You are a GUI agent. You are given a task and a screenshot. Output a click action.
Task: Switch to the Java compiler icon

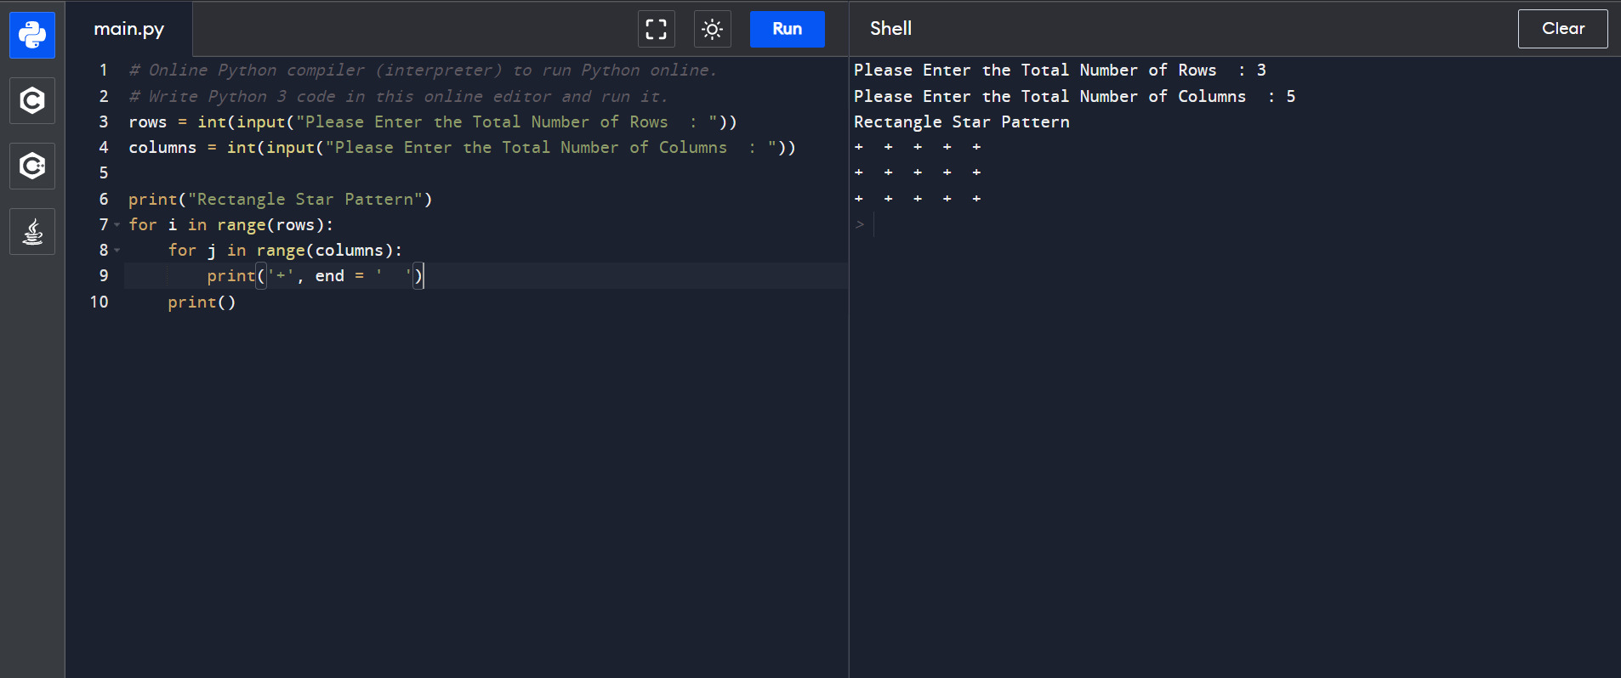coord(32,231)
